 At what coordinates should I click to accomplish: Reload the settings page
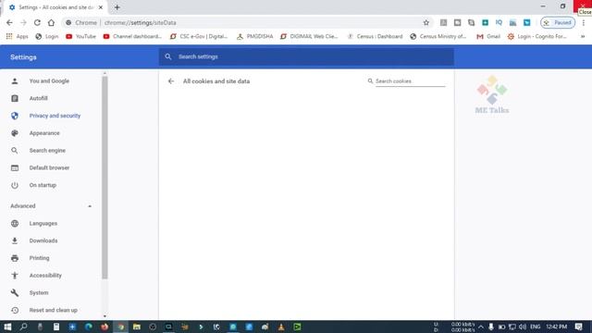point(37,22)
